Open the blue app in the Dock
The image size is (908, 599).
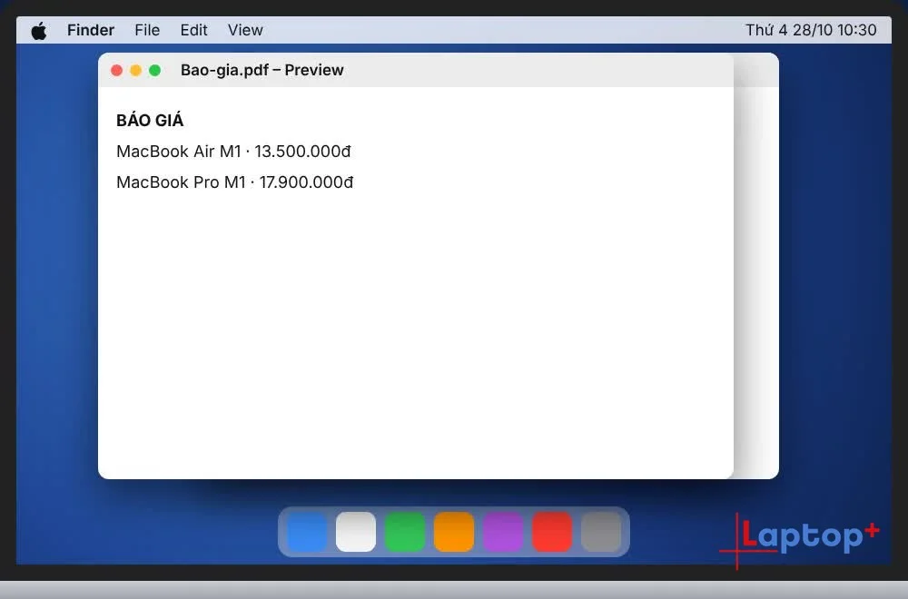(307, 532)
